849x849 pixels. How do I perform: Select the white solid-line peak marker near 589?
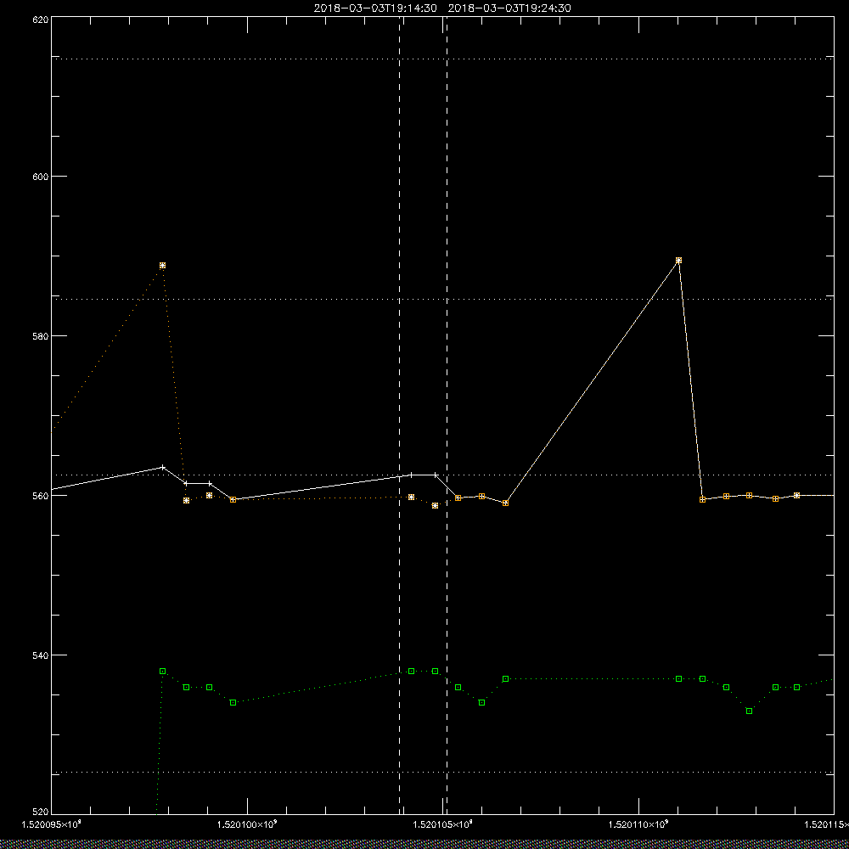(678, 261)
